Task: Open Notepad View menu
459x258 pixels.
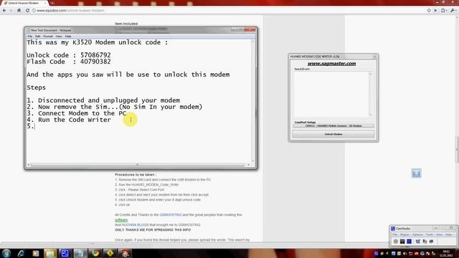Action: 59,37
